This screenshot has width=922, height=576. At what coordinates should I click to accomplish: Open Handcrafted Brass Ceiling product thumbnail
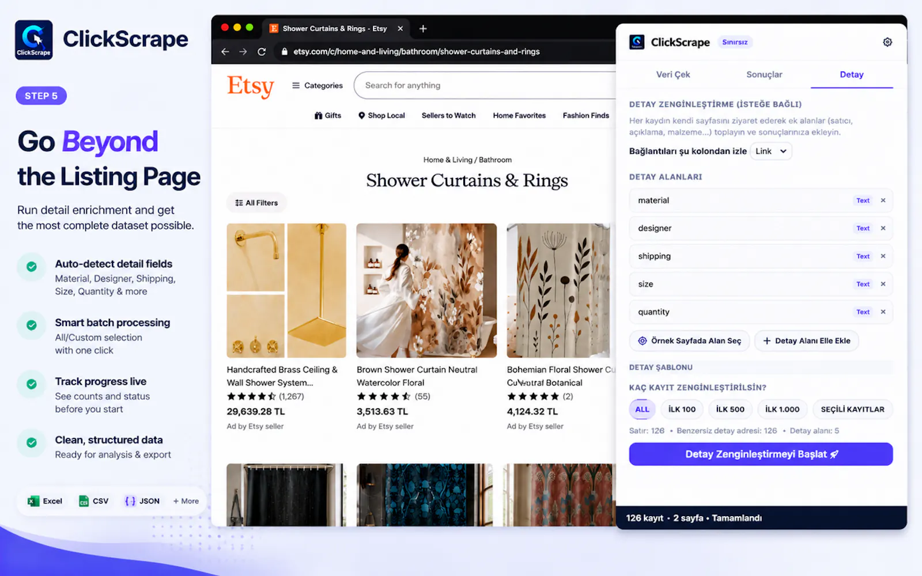click(x=286, y=290)
